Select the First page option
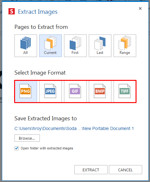Image resolution: width=150 pixels, height=182 pixels. (x=75, y=46)
